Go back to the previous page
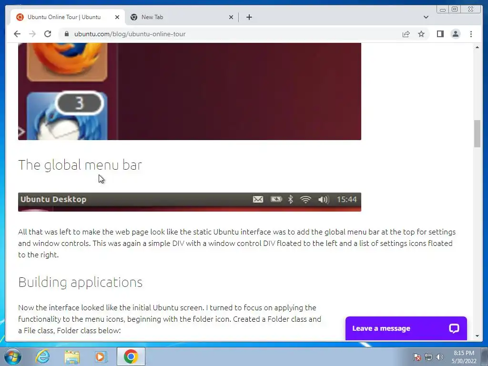488x366 pixels. (x=17, y=34)
